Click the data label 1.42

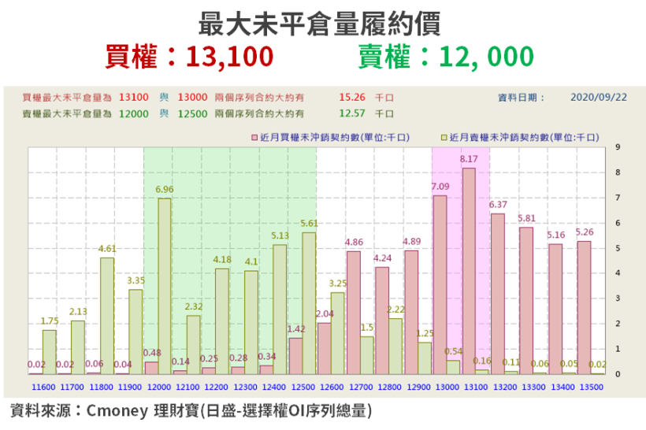[x=296, y=329]
